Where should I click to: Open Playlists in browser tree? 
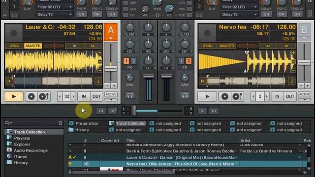point(22,138)
